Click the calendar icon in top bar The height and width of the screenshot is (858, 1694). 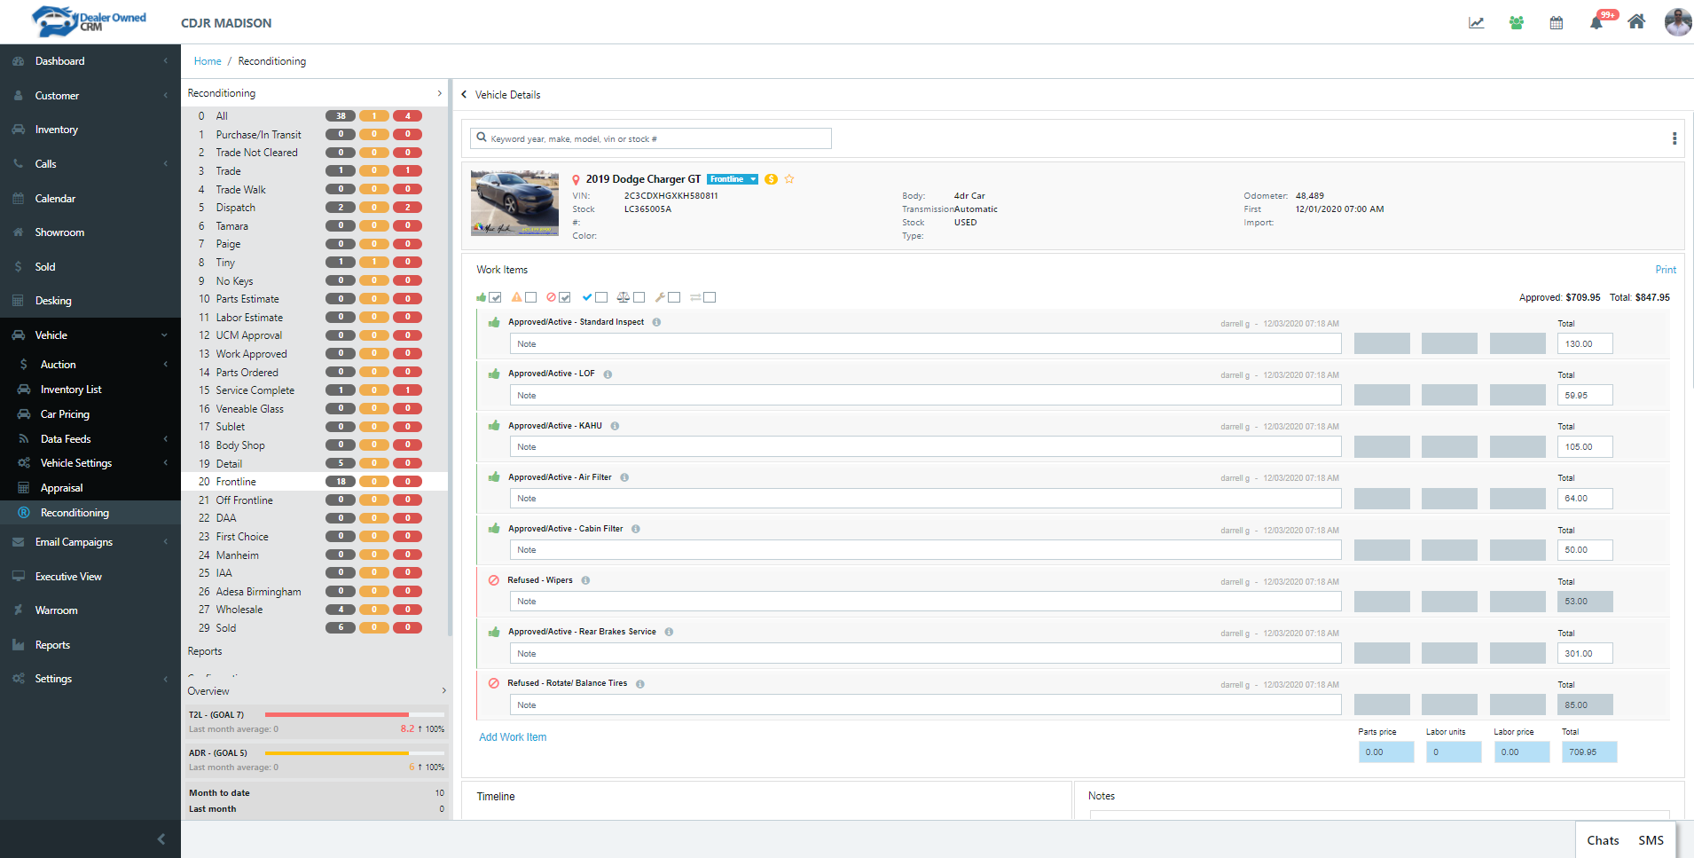click(1556, 23)
